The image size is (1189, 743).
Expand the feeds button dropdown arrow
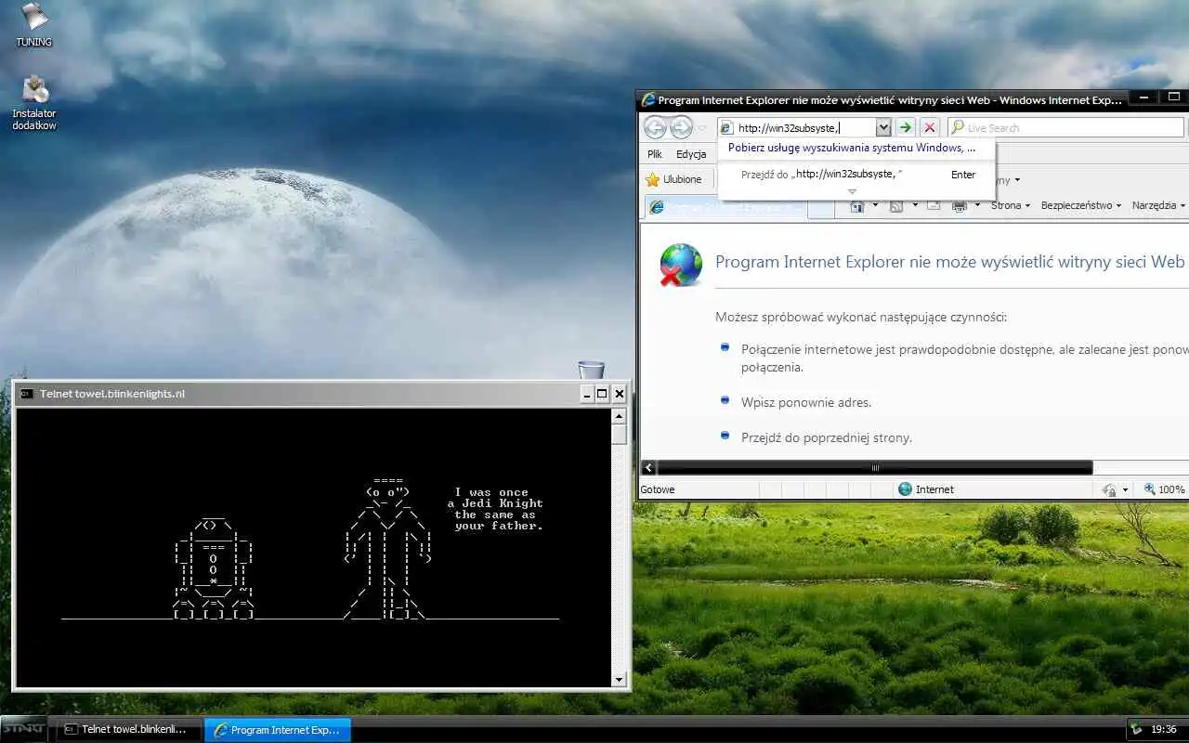[x=914, y=205]
